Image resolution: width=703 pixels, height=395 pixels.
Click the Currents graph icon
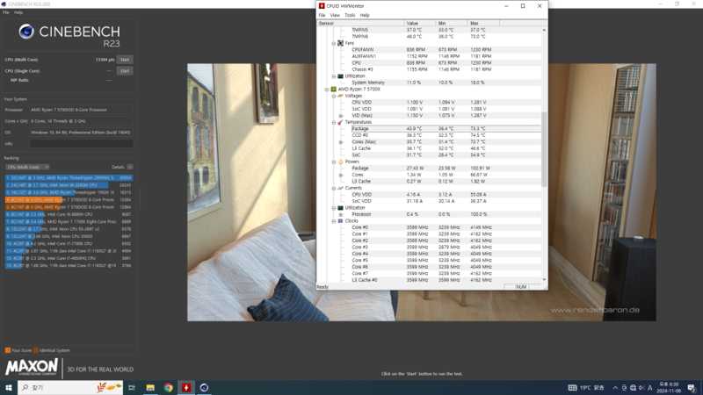(340, 188)
